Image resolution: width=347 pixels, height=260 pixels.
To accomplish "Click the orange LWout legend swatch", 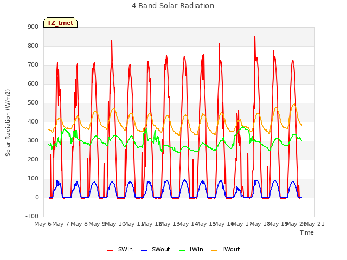I will click(x=215, y=250).
